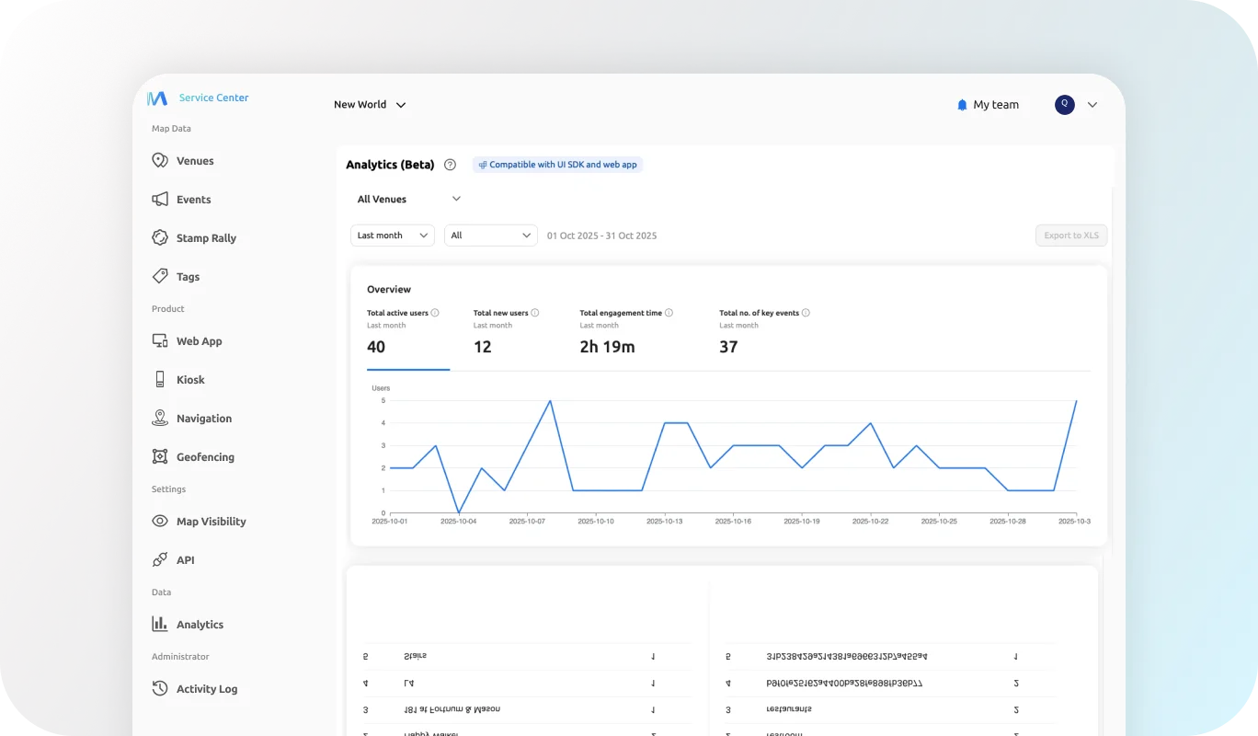The image size is (1258, 736).
Task: Select Web App in sidebar
Action: click(200, 341)
